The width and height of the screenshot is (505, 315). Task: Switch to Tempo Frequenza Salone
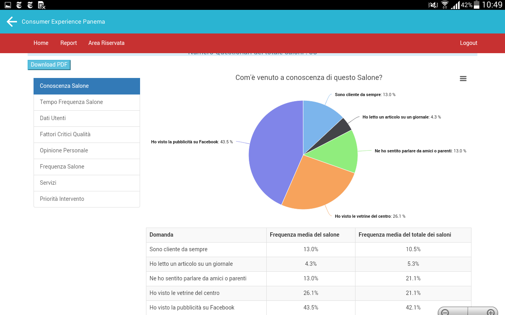pyautogui.click(x=87, y=102)
